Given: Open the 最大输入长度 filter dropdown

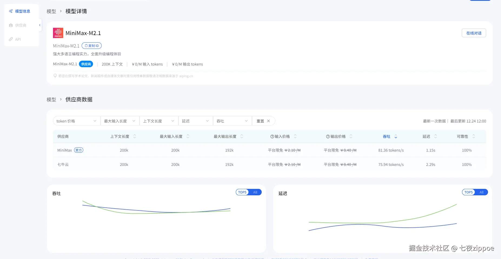Looking at the screenshot, I should [120, 121].
